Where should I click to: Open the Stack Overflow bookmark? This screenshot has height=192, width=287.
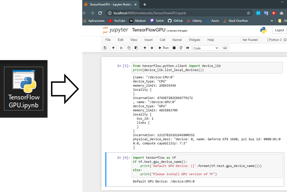235,21
